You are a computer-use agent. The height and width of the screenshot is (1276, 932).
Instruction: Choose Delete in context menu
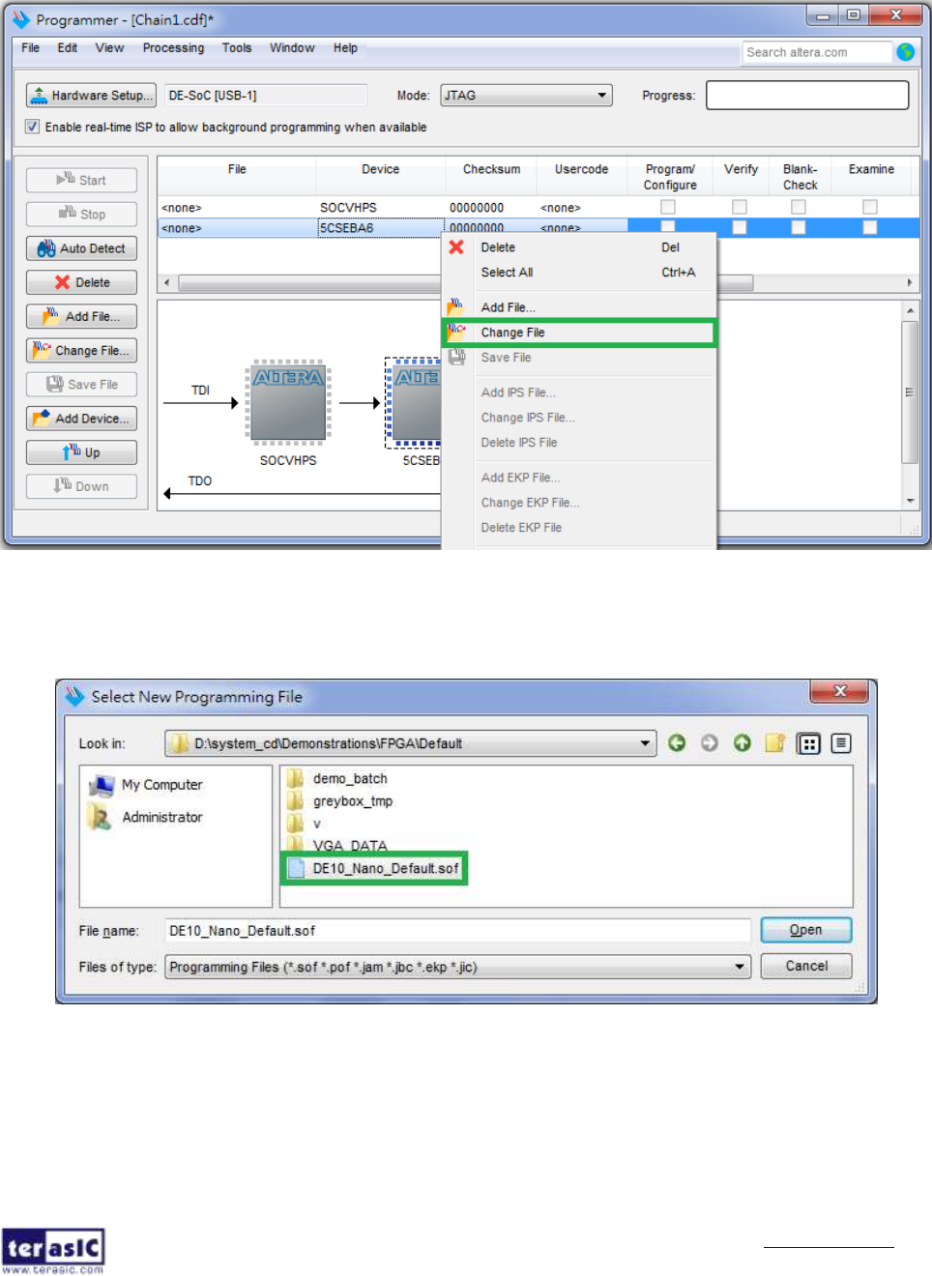[x=579, y=247]
